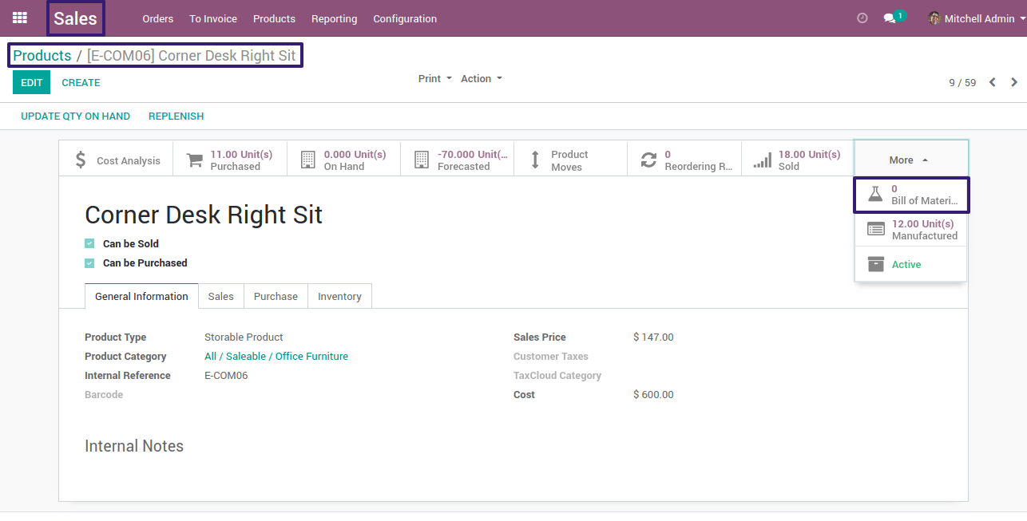Click the archive box Active icon
The height and width of the screenshot is (521, 1027).
pyautogui.click(x=876, y=264)
